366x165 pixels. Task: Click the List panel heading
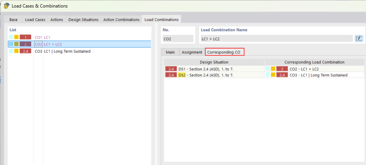point(13,30)
